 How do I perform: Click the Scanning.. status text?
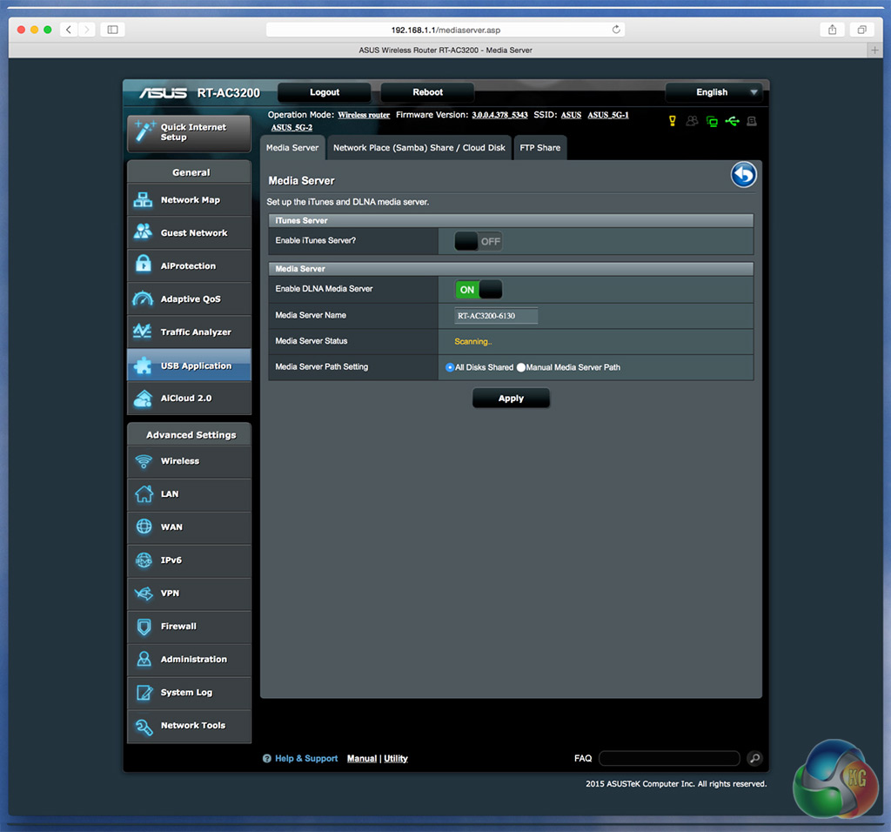472,341
